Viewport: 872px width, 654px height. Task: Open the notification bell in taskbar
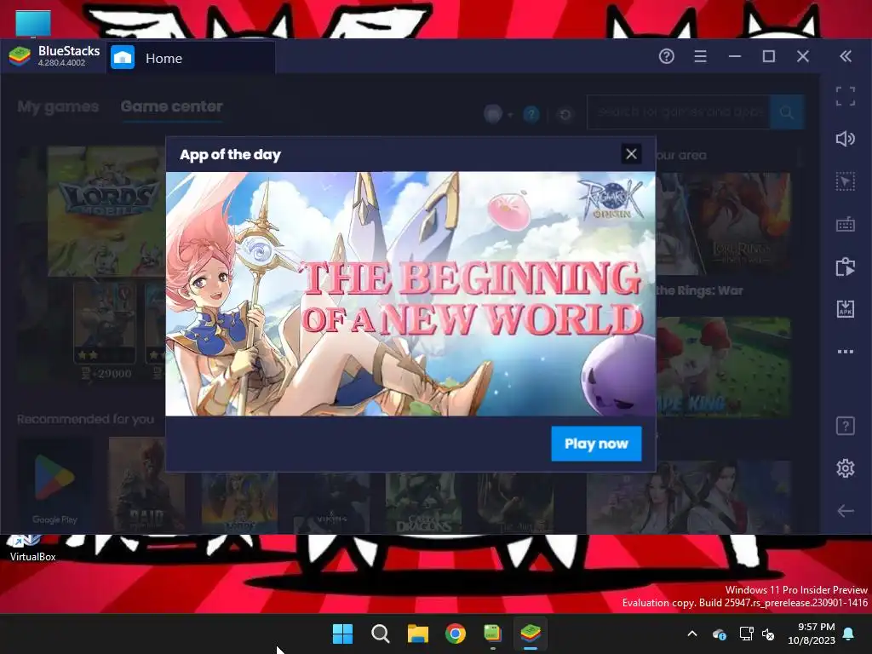click(x=849, y=634)
